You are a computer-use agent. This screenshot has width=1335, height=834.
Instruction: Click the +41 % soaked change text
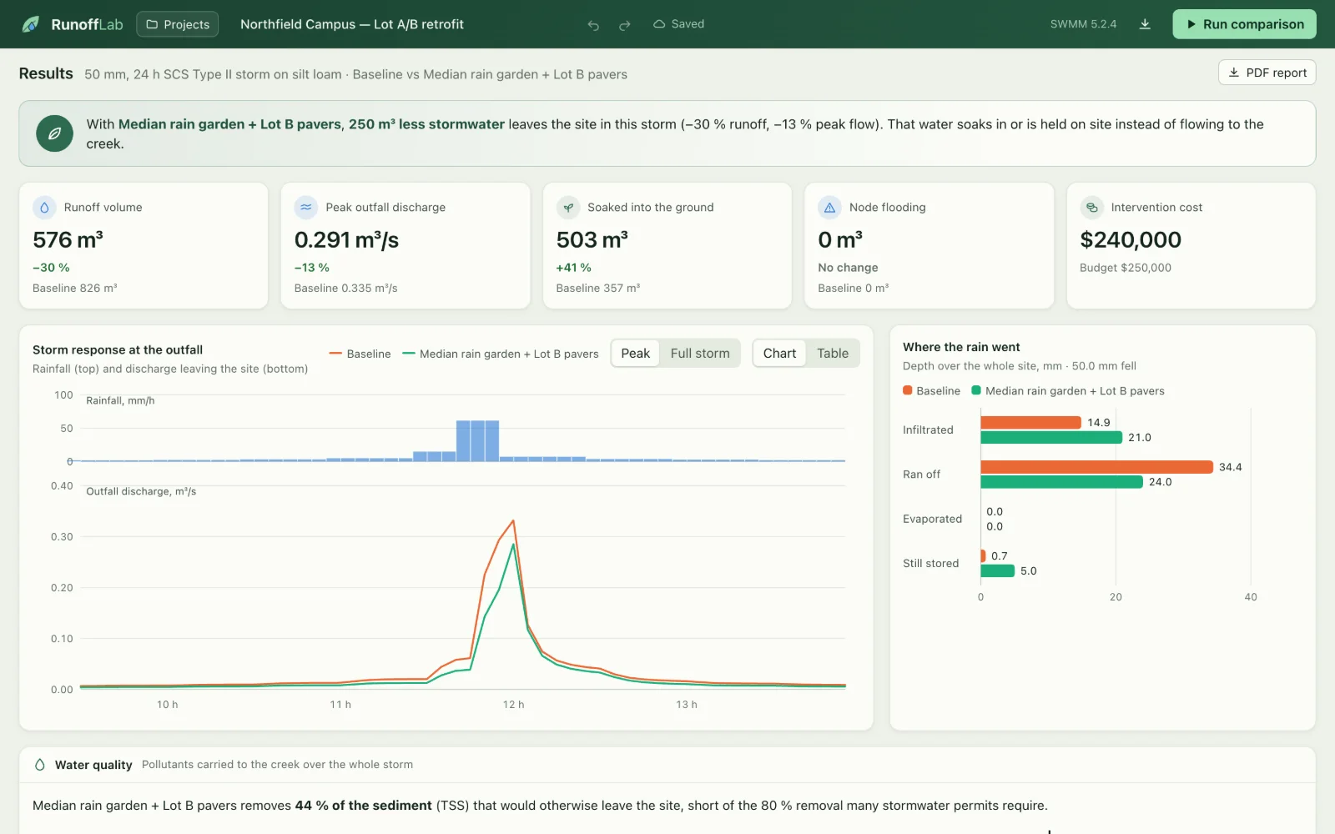coord(574,268)
